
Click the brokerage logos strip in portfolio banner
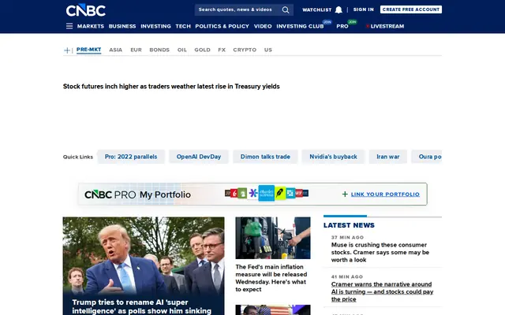267,193
